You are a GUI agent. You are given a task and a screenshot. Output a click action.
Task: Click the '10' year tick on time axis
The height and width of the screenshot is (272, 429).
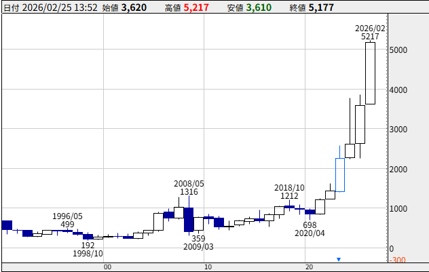click(208, 267)
